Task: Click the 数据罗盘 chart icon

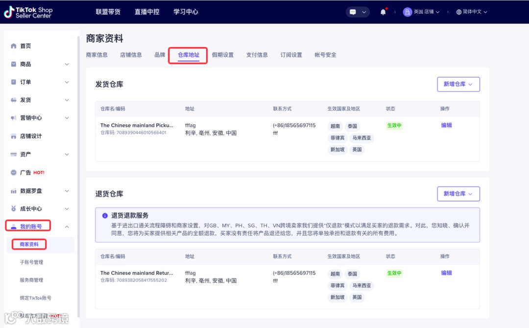Action: coord(14,191)
